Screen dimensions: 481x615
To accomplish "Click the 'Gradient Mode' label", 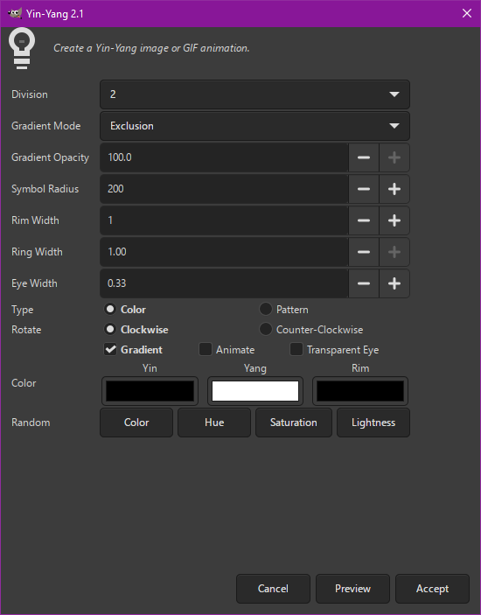I will (x=45, y=126).
